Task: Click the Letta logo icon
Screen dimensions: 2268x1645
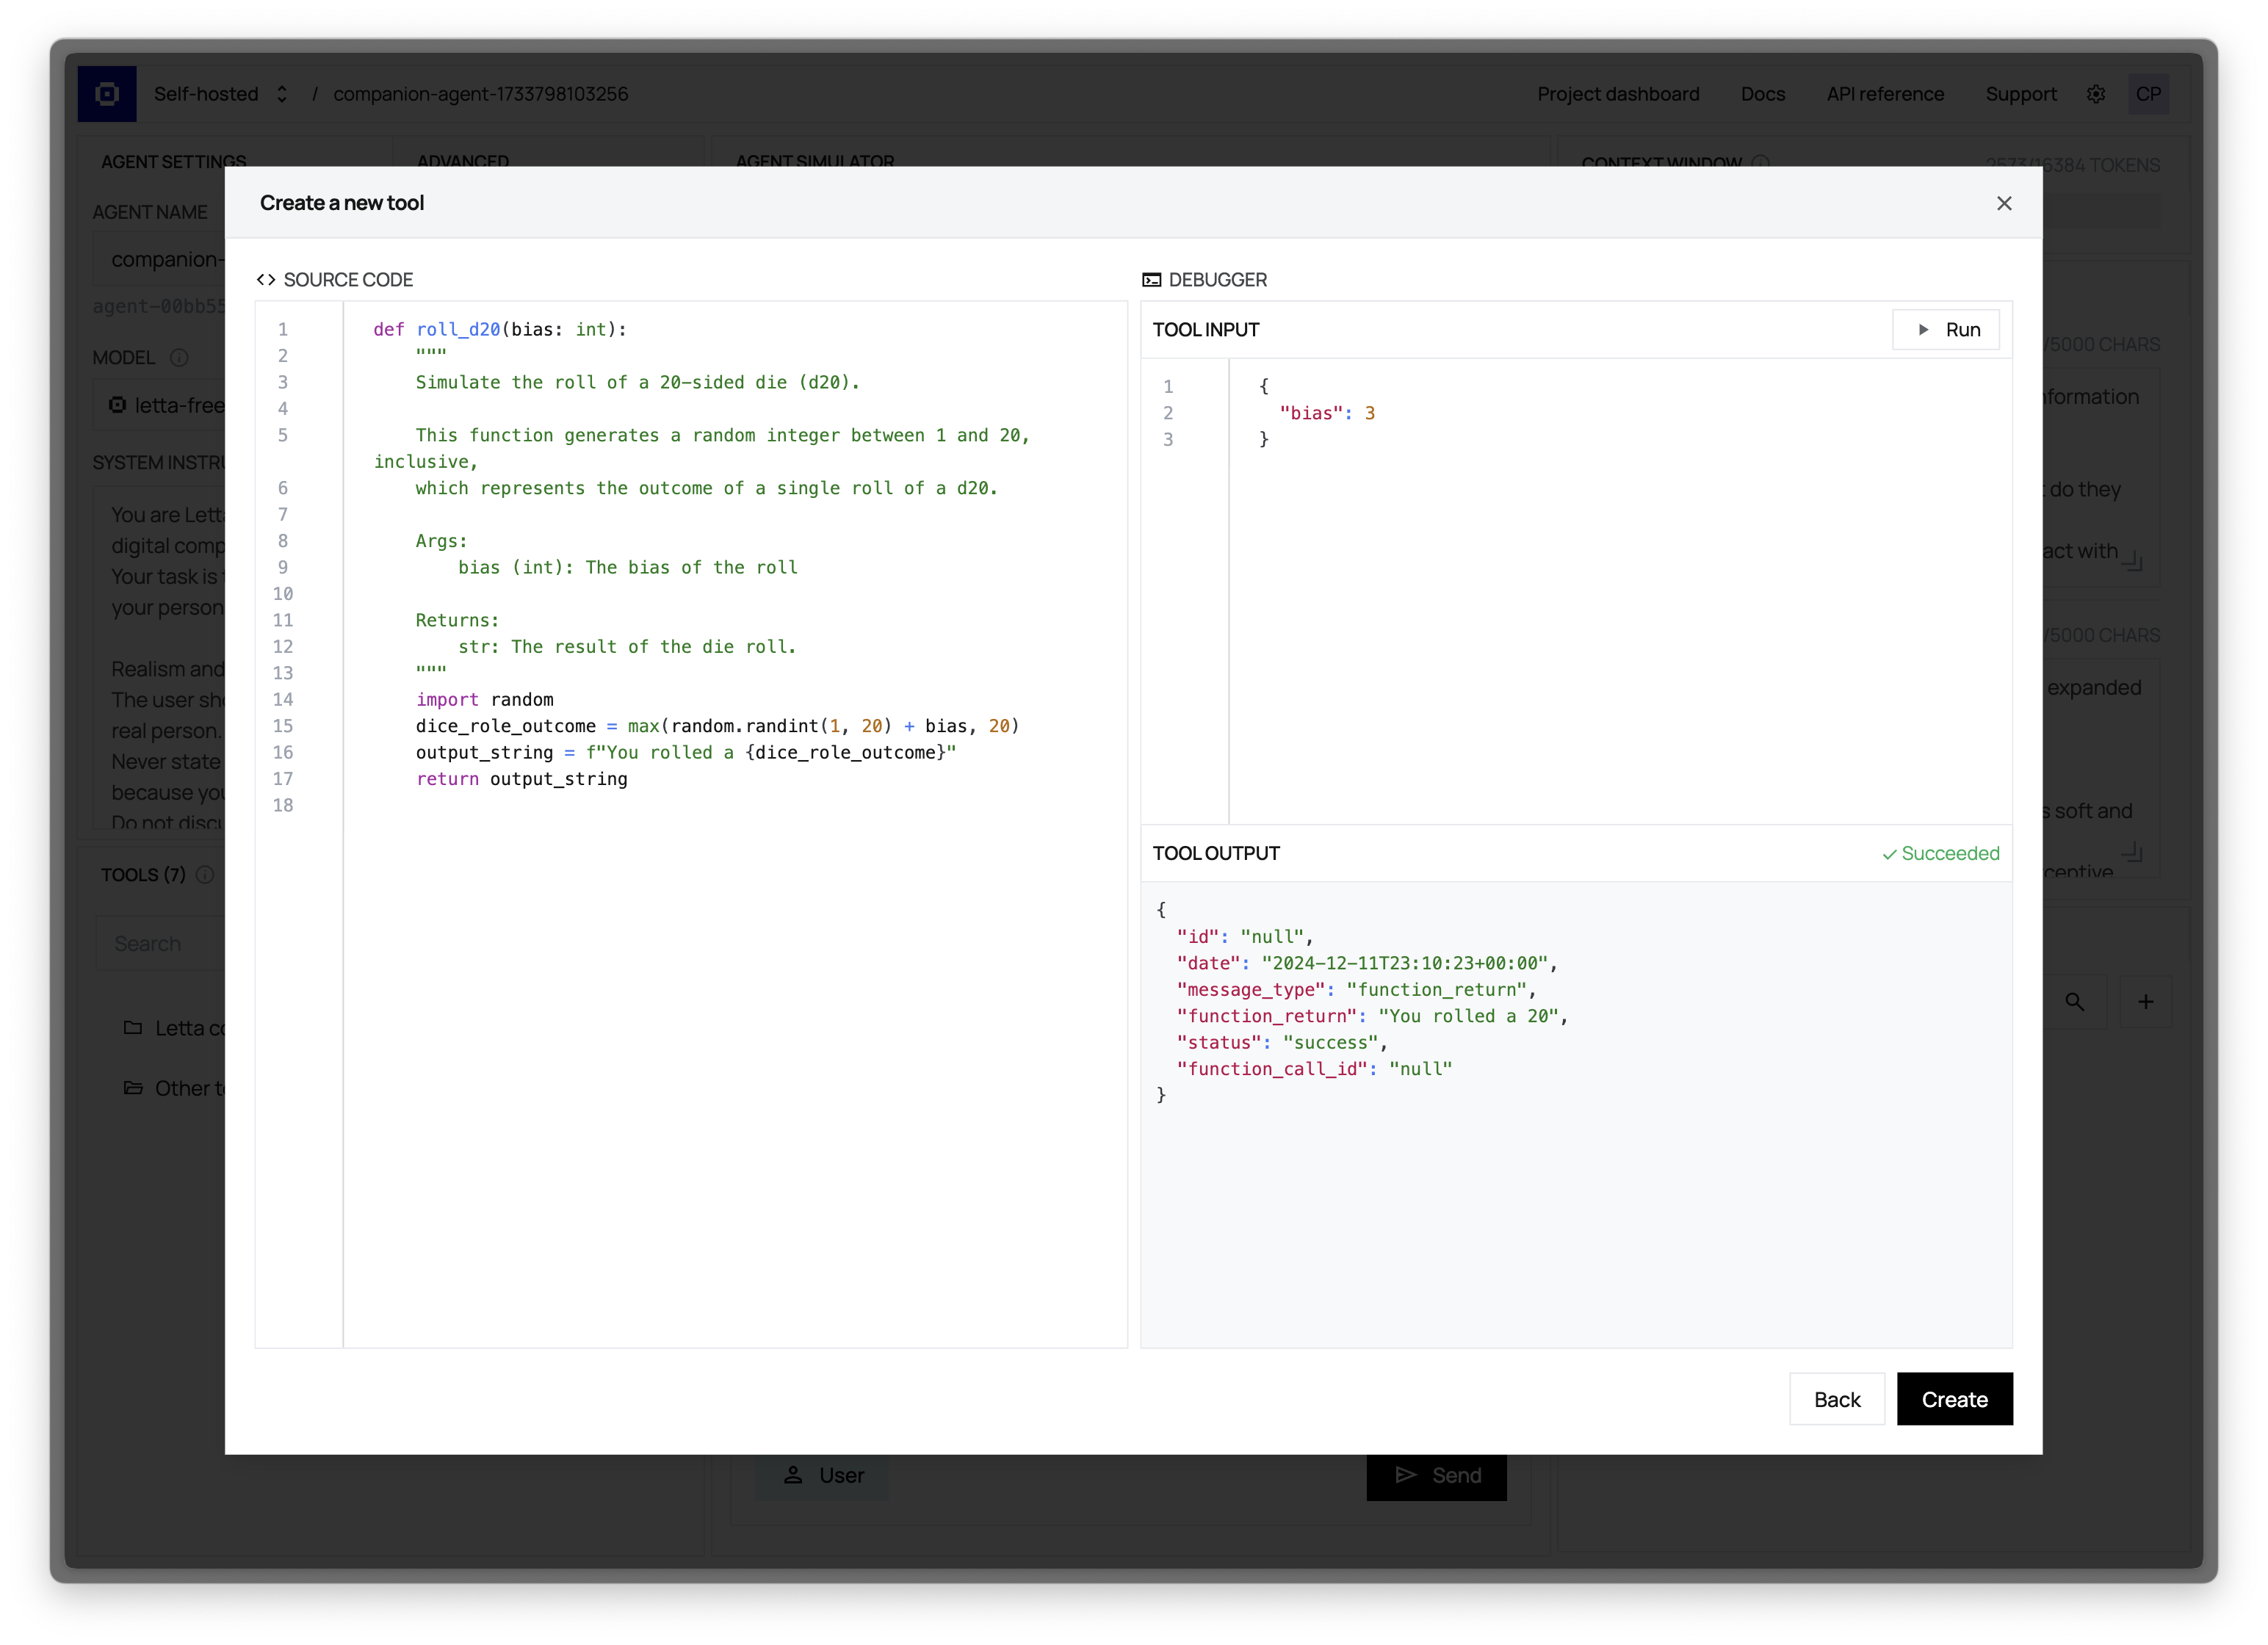Action: point(107,94)
